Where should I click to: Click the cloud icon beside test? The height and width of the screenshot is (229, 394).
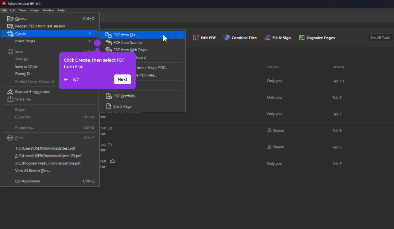tap(112, 161)
